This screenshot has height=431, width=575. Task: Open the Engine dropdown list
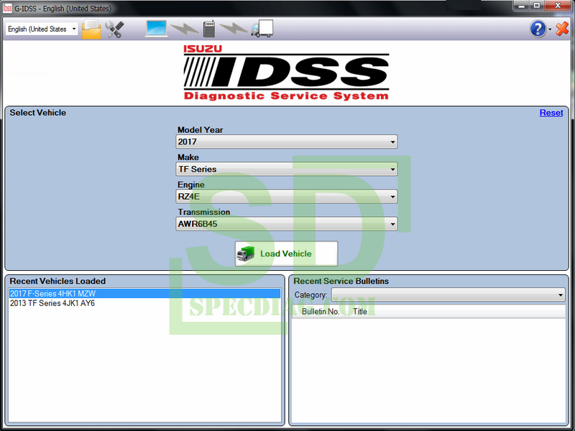point(287,197)
